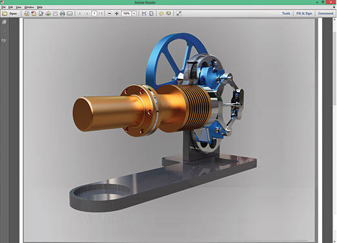Close the Adobe Reader window

coord(331,2)
